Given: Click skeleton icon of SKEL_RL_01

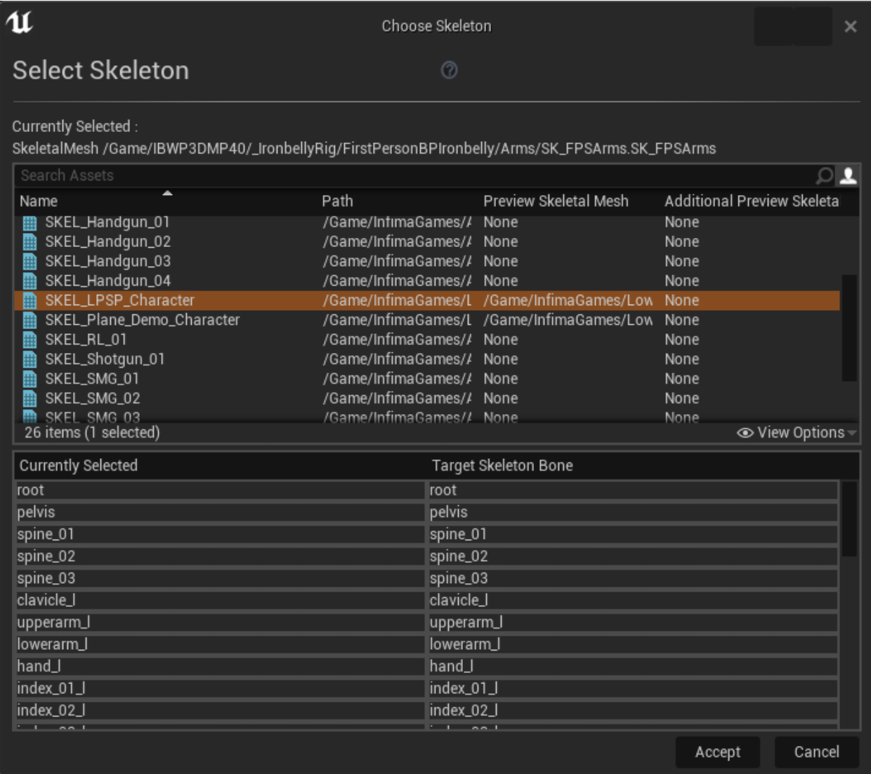Looking at the screenshot, I should (x=30, y=340).
